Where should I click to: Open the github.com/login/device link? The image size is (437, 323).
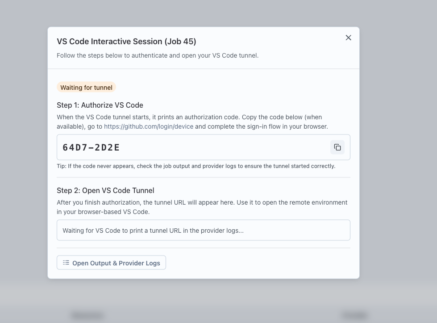pyautogui.click(x=149, y=126)
